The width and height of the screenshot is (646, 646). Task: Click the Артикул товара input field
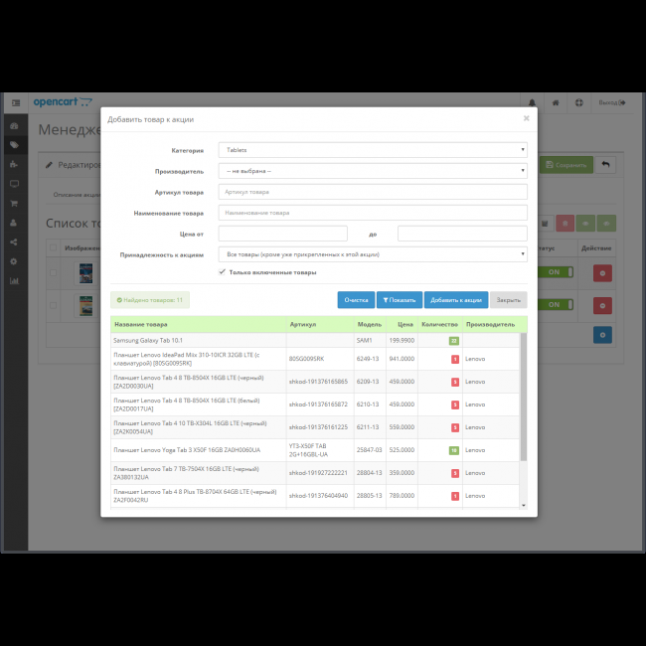pos(372,192)
